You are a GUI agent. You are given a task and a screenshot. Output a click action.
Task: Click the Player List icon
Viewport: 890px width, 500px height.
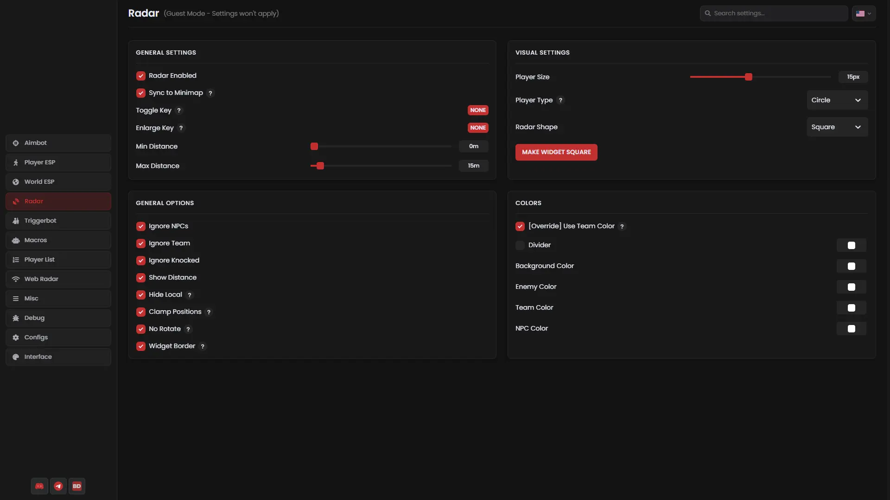16,260
